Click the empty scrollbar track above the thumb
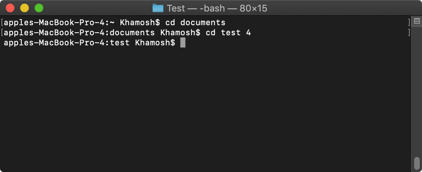Viewport: 422px width, 172px height. (417, 91)
